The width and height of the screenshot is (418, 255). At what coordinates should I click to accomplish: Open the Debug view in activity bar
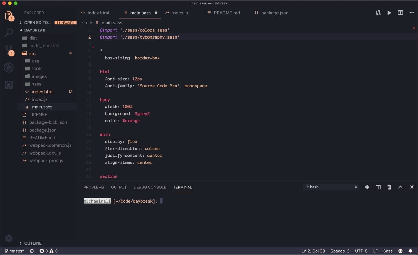9,67
